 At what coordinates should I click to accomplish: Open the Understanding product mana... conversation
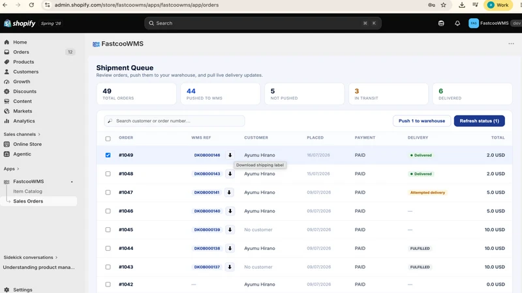pyautogui.click(x=38, y=268)
